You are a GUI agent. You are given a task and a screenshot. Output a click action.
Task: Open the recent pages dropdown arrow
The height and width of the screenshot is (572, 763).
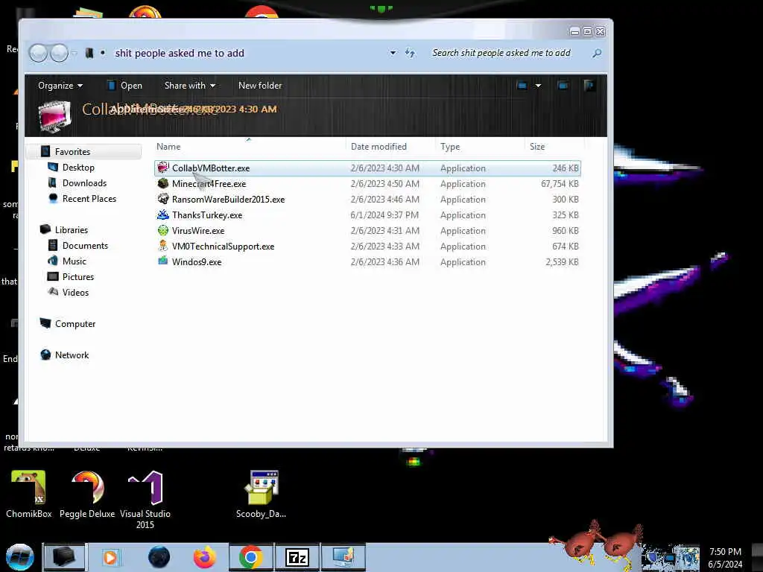[75, 53]
